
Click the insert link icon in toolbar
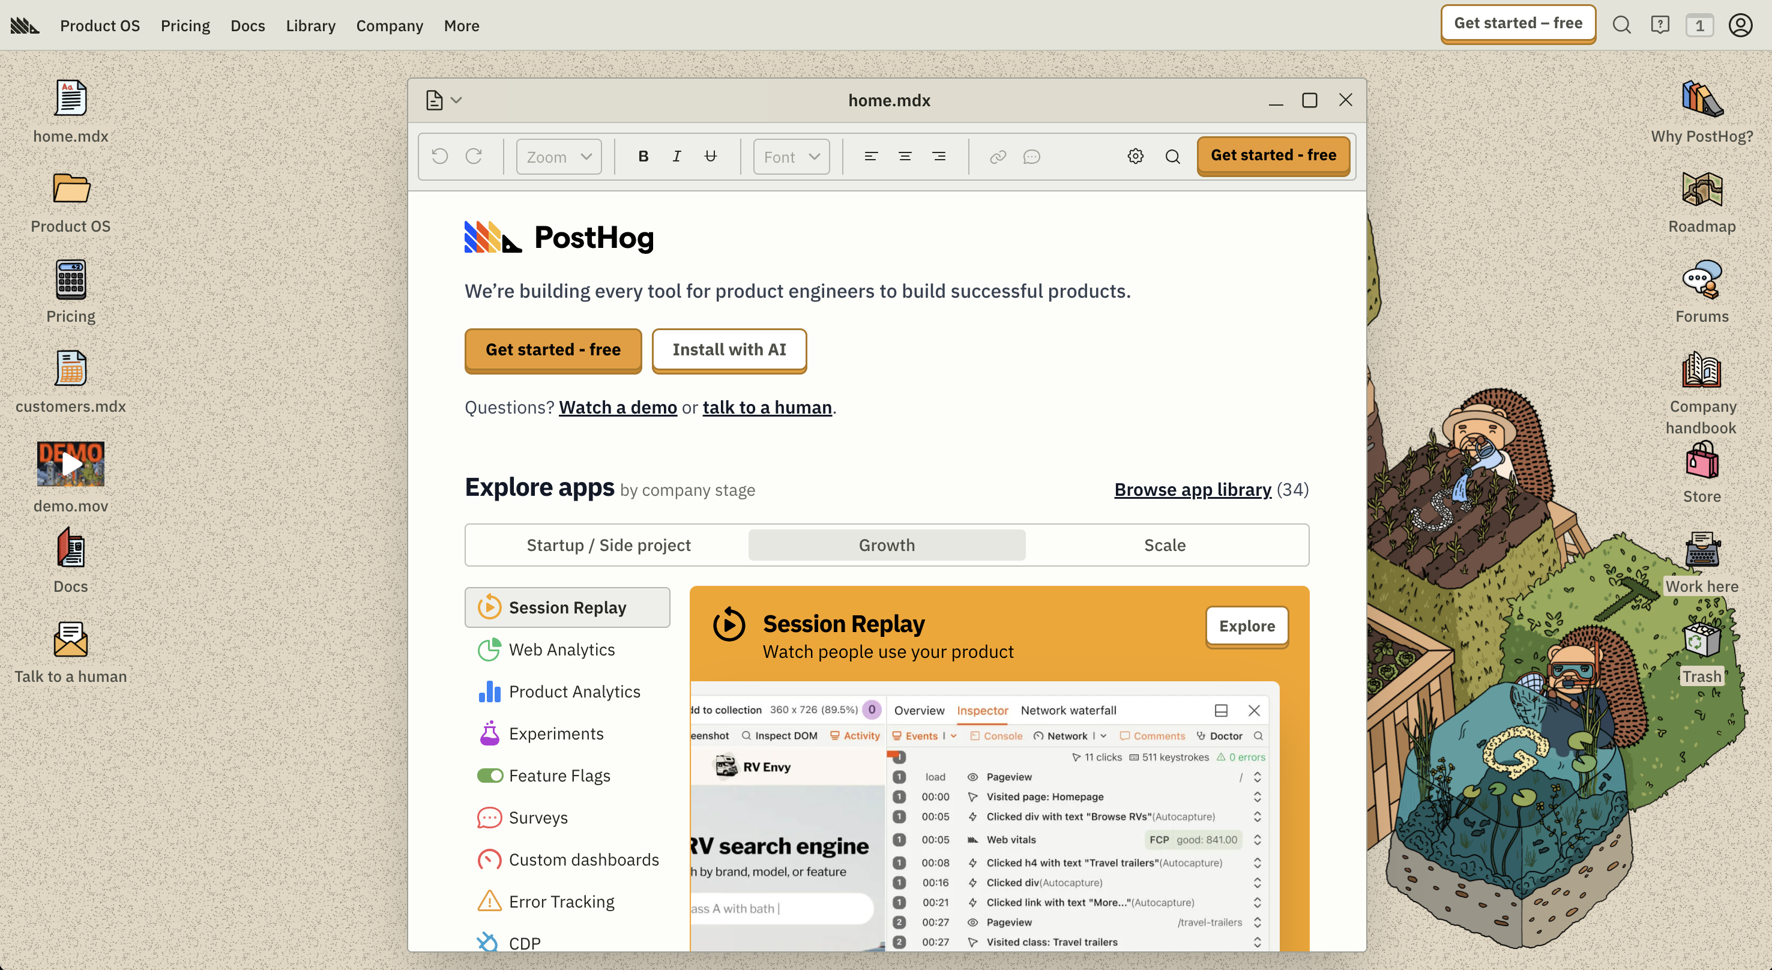point(998,157)
